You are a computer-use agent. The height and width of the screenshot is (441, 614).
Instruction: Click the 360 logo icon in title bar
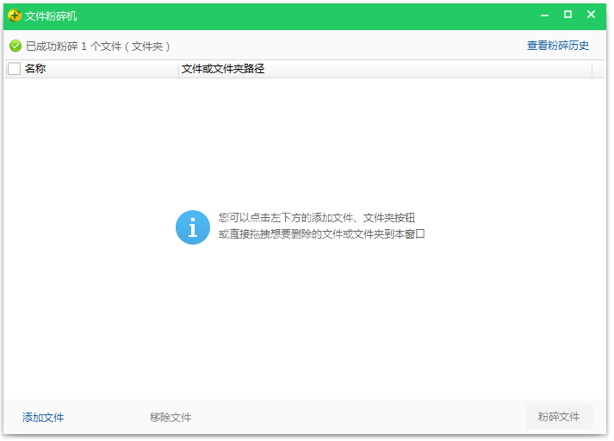tap(15, 16)
